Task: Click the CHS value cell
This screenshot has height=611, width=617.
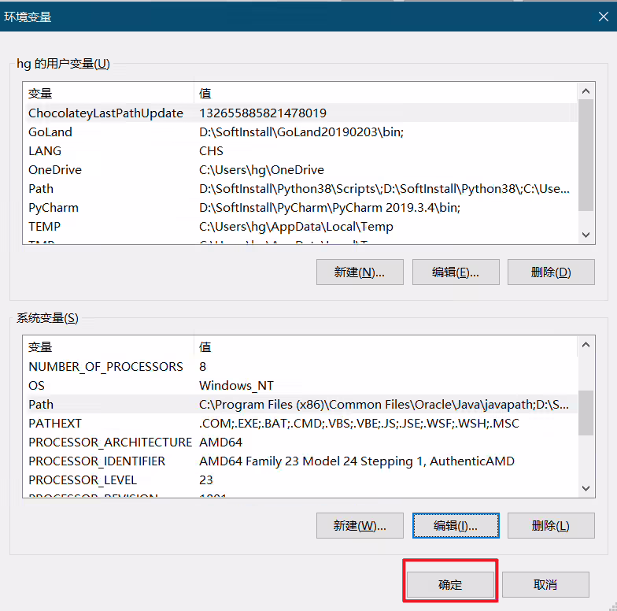Action: [211, 151]
